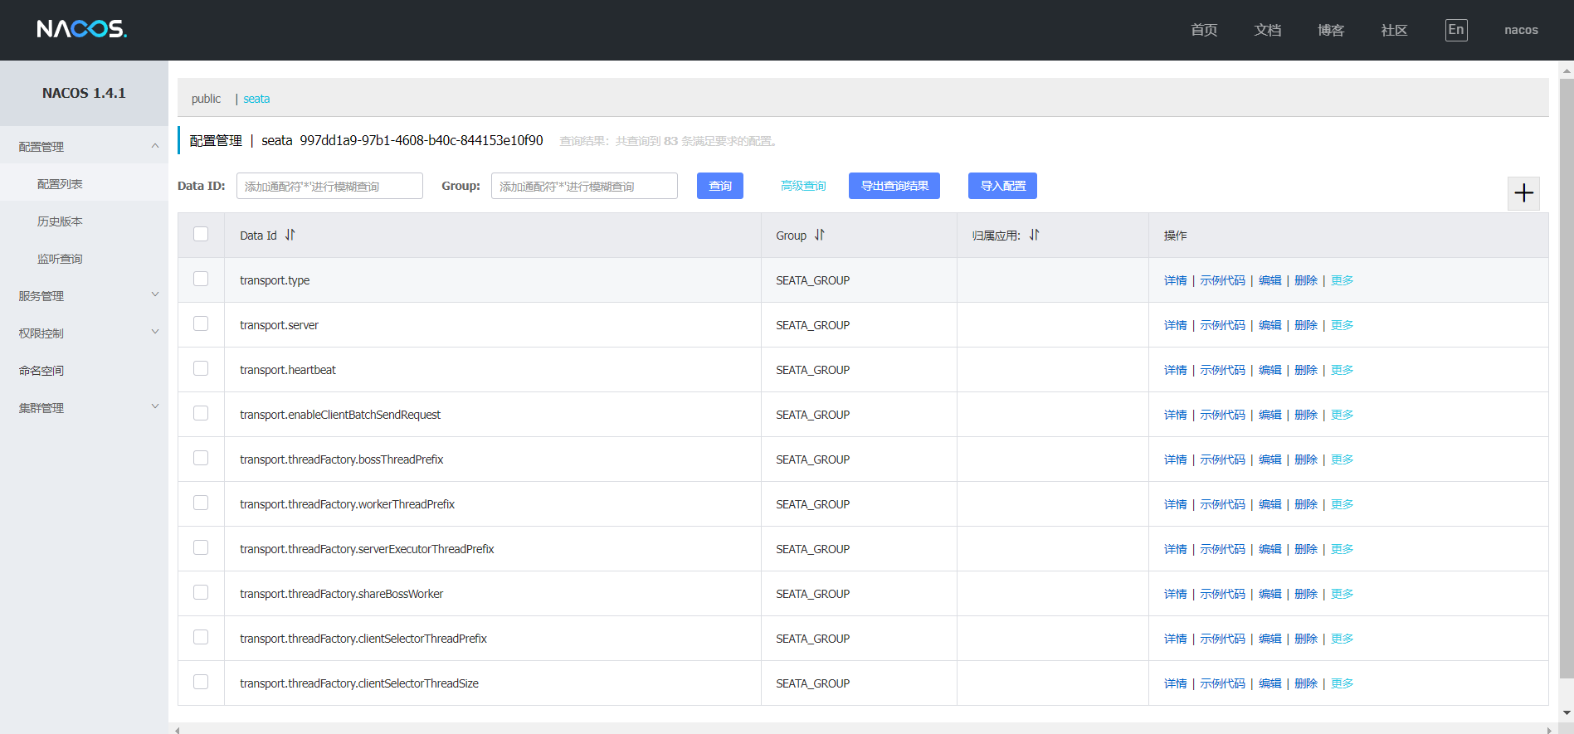The image size is (1574, 734).
Task: Check the box for transport.type row
Action: (x=201, y=279)
